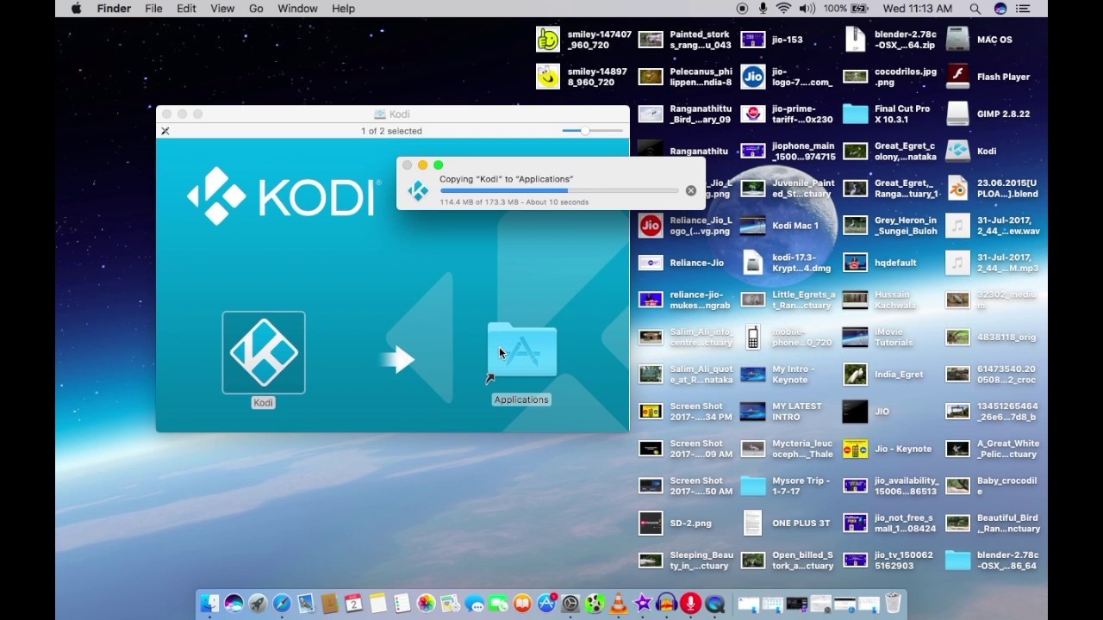The width and height of the screenshot is (1103, 620).
Task: Launch Siri from menu bar
Action: click(1000, 9)
